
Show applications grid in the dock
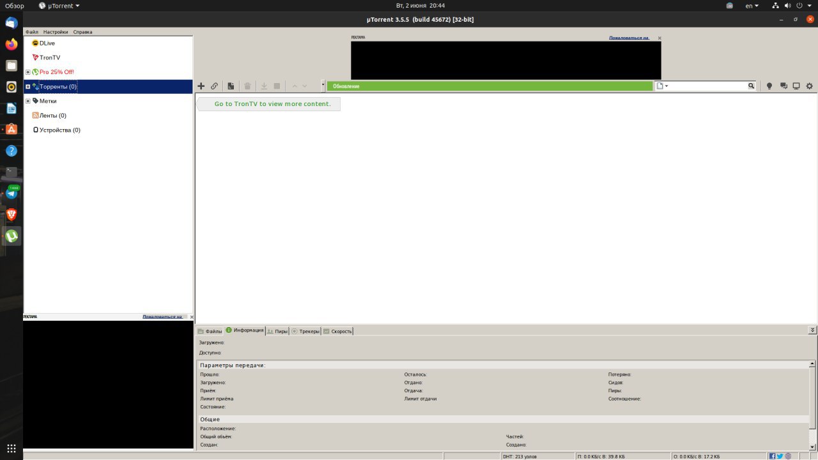click(12, 448)
